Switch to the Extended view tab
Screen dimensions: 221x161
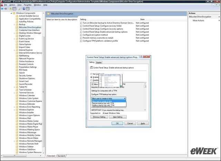51,156
